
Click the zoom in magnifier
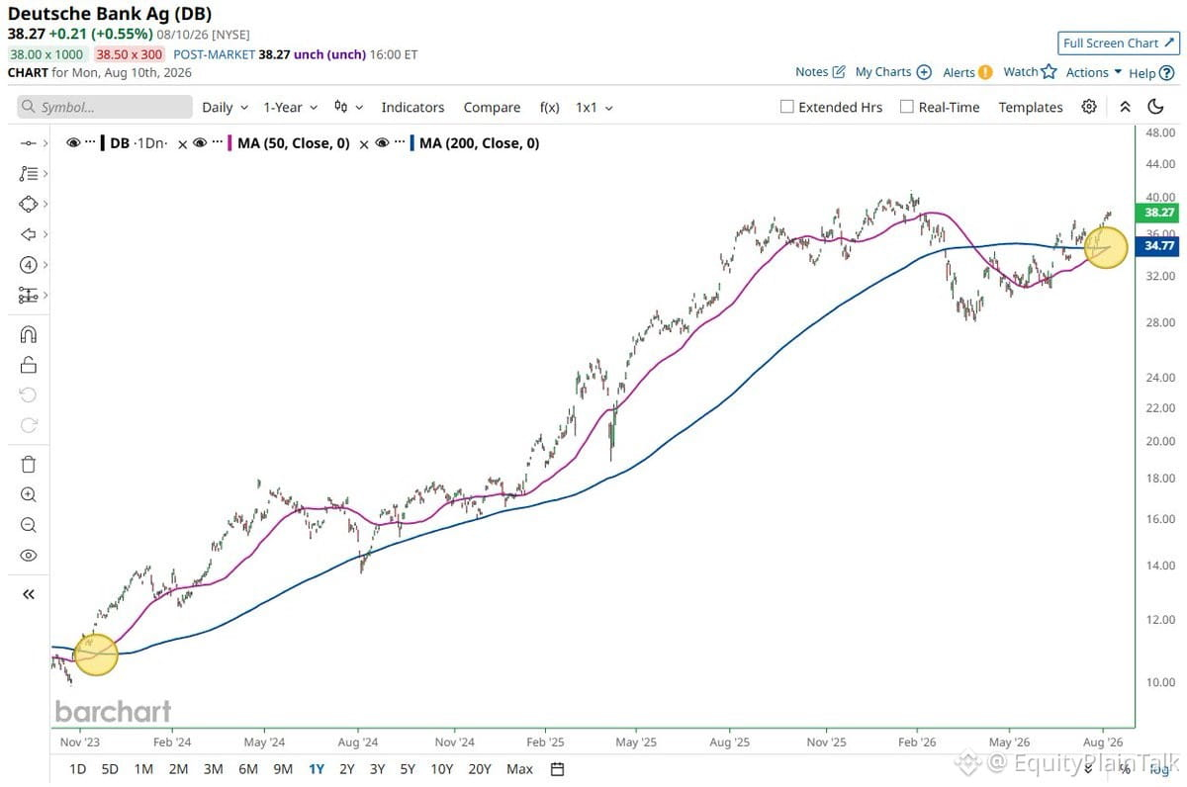point(28,495)
